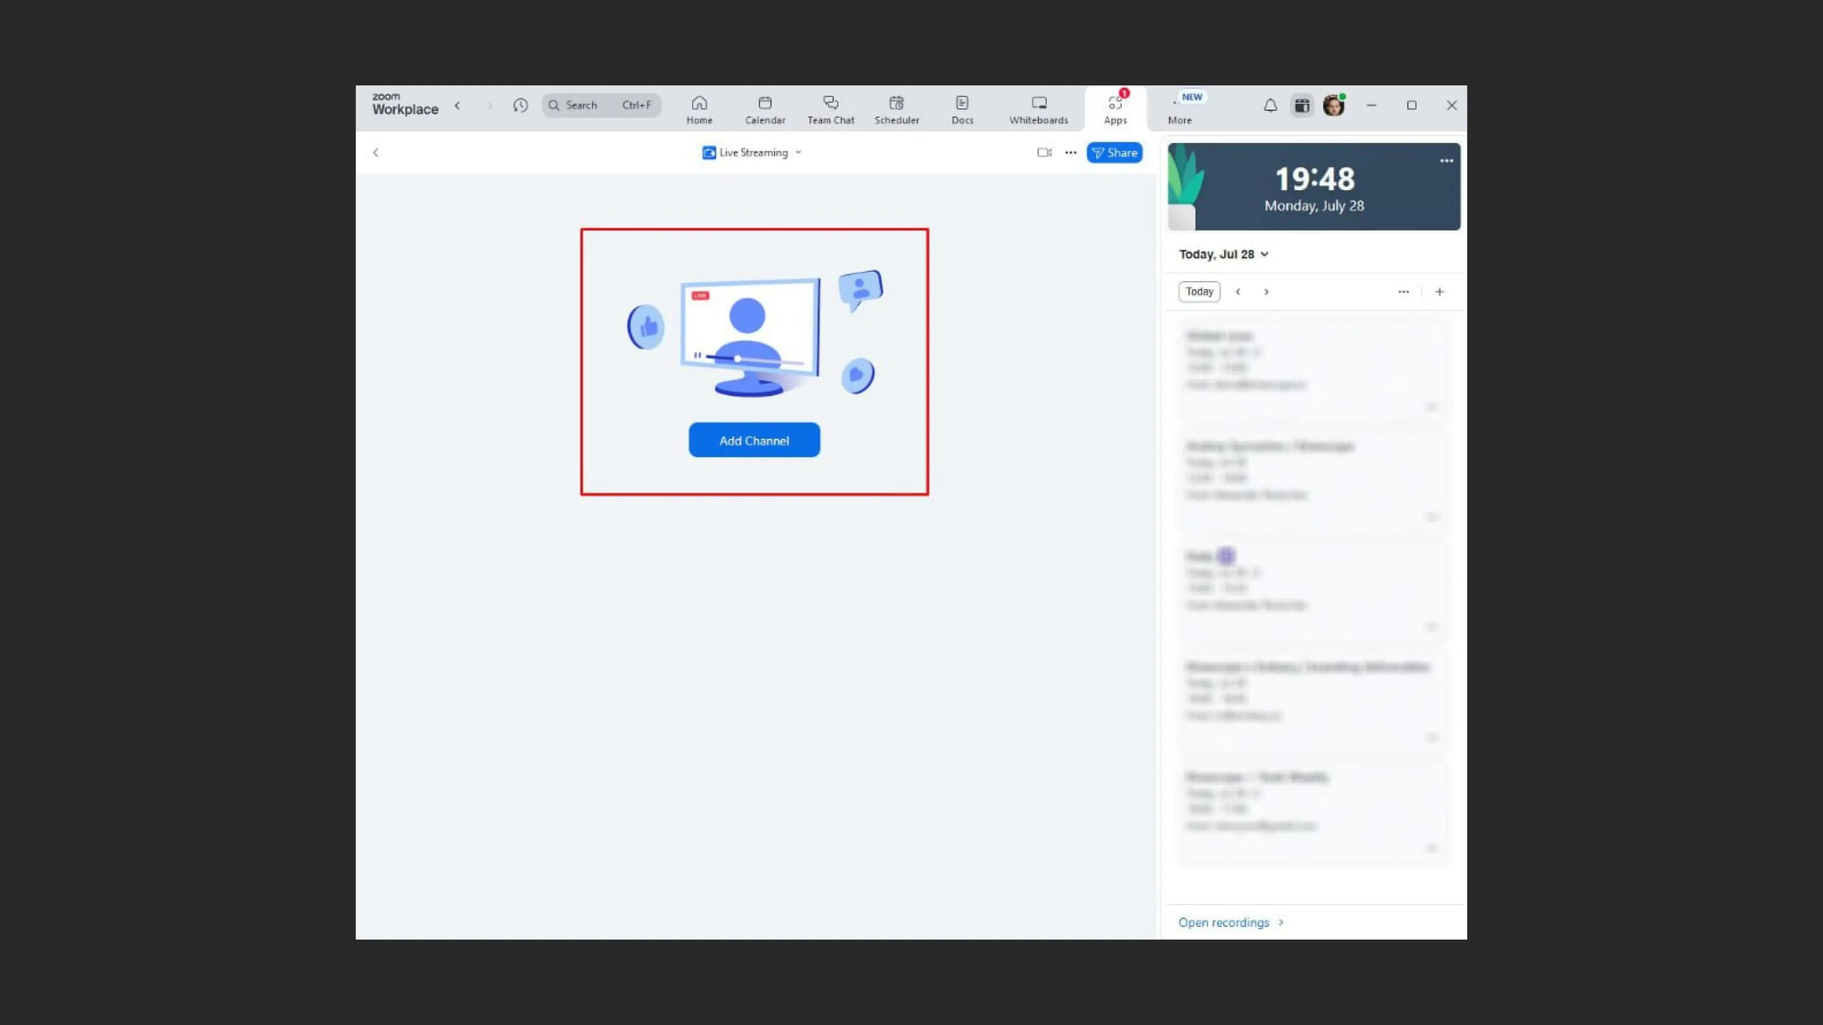Open the three-dot menu next to Share
The width and height of the screenshot is (1823, 1025).
click(x=1071, y=152)
